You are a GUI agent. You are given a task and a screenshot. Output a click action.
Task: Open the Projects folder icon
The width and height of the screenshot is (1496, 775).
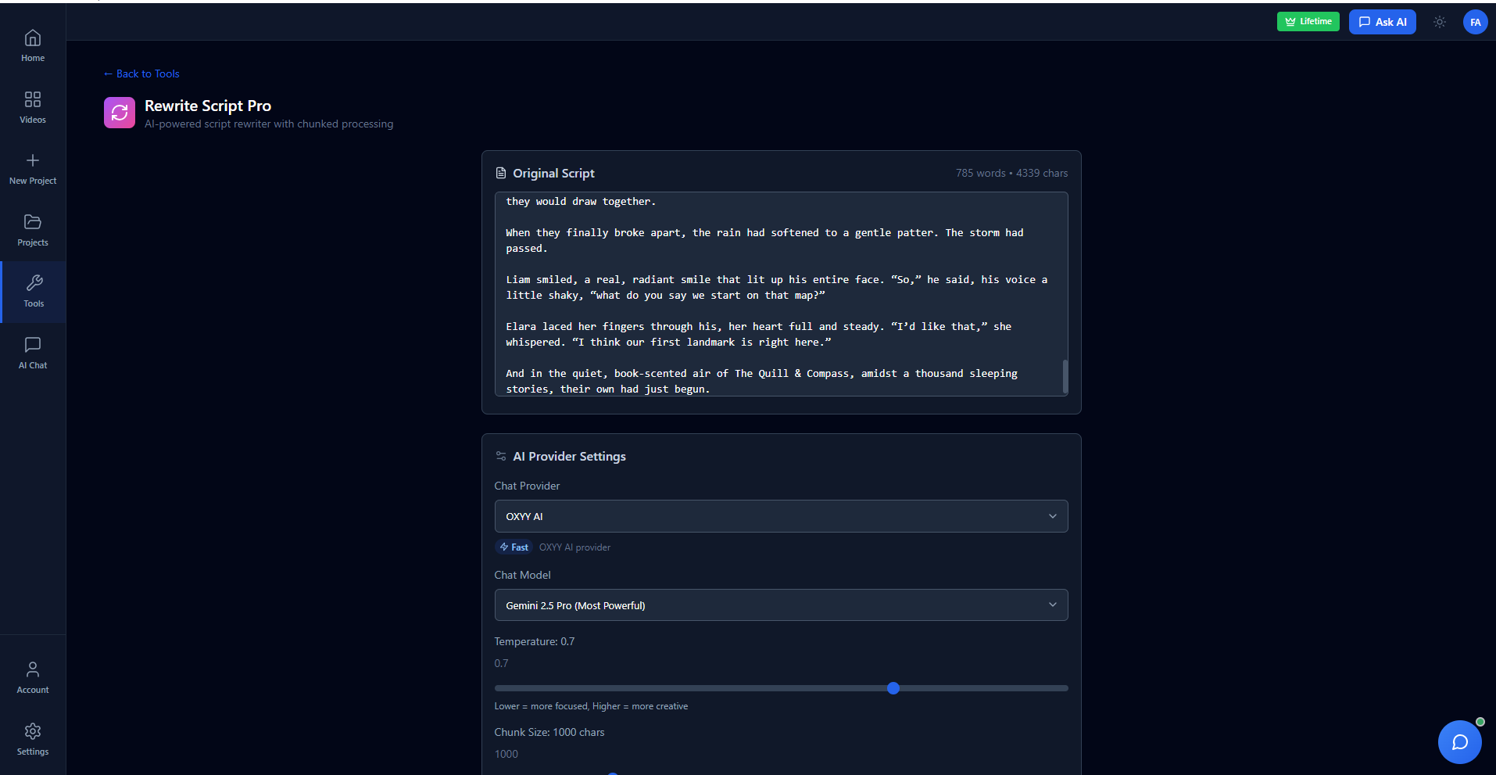[x=33, y=222]
